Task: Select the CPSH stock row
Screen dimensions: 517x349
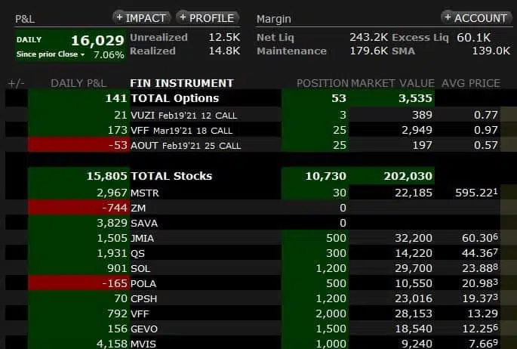Action: click(261, 298)
